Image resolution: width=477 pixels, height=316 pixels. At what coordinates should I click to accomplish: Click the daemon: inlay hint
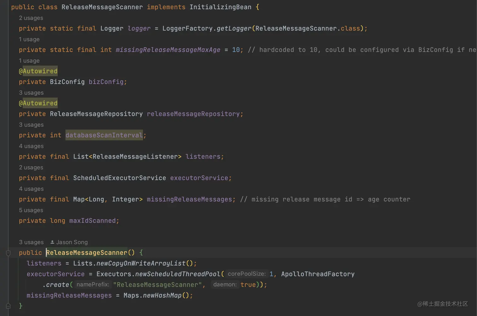tap(225, 285)
